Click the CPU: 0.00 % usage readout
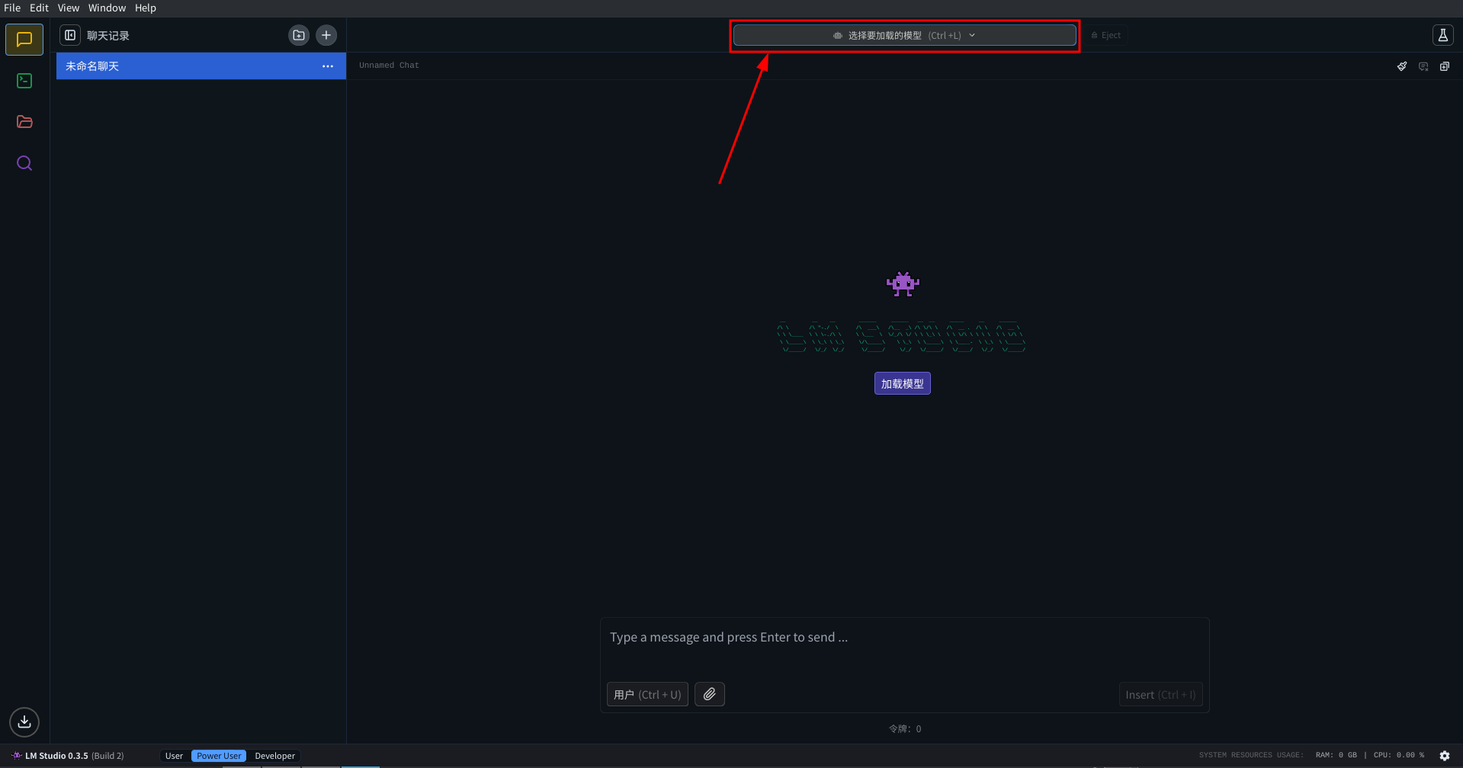This screenshot has height=768, width=1463. [x=1399, y=756]
